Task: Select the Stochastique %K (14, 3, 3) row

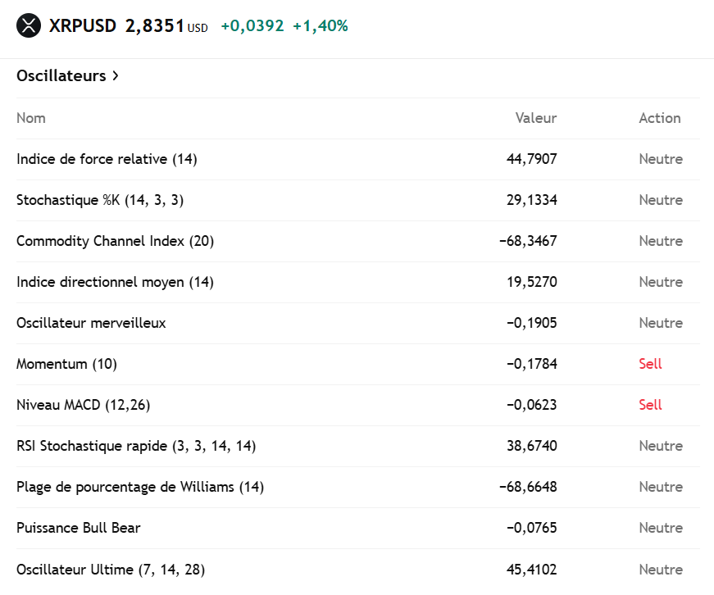Action: [100, 200]
